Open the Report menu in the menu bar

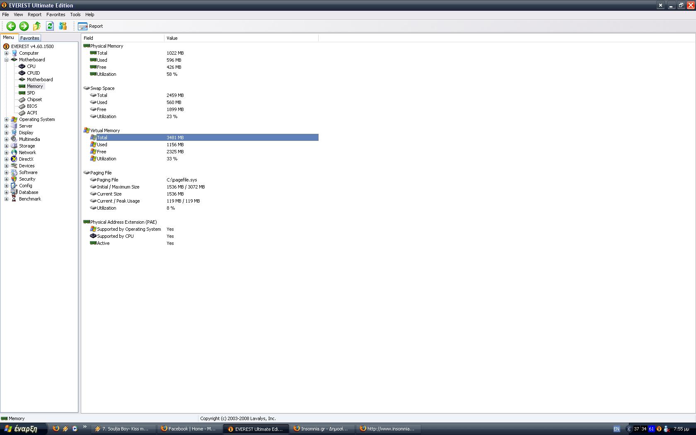[34, 15]
